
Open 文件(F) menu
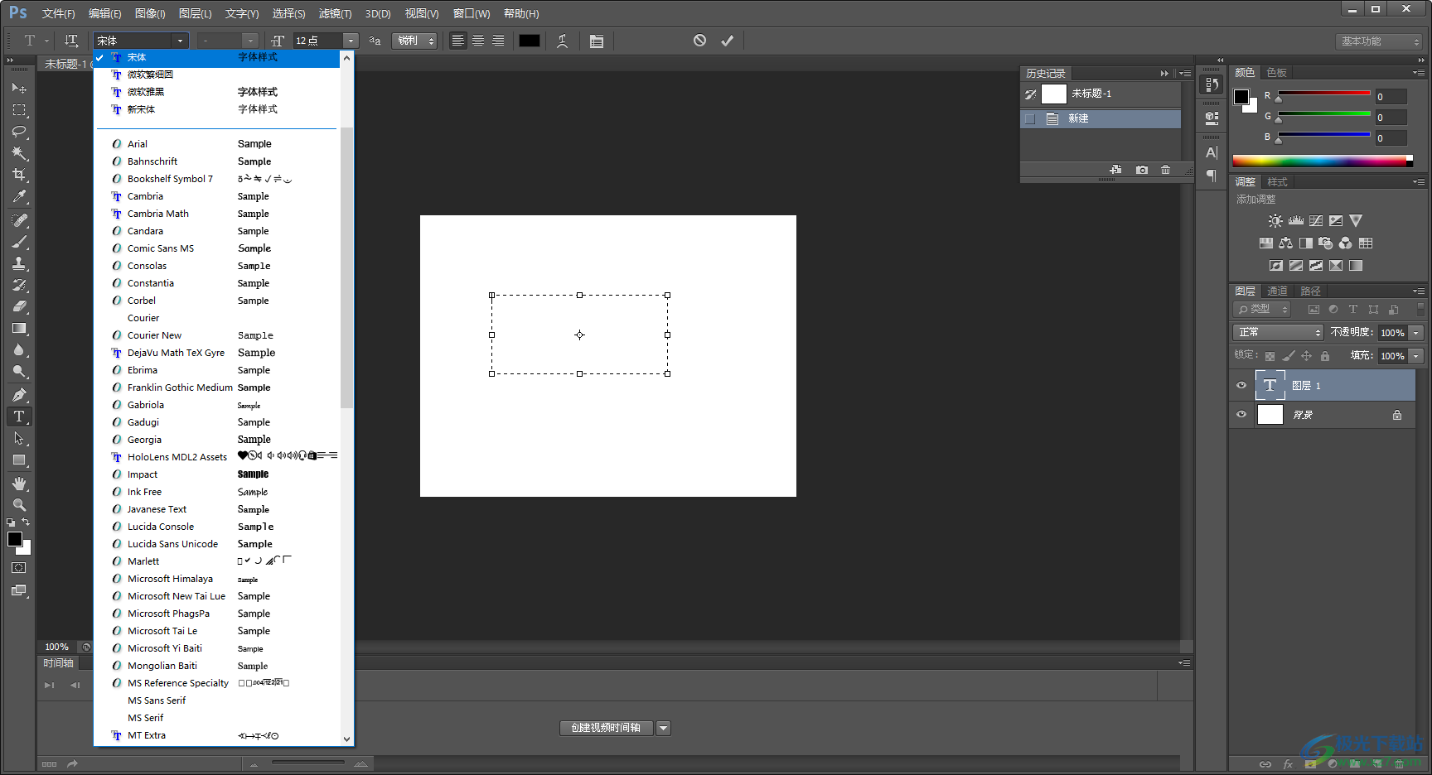(58, 13)
